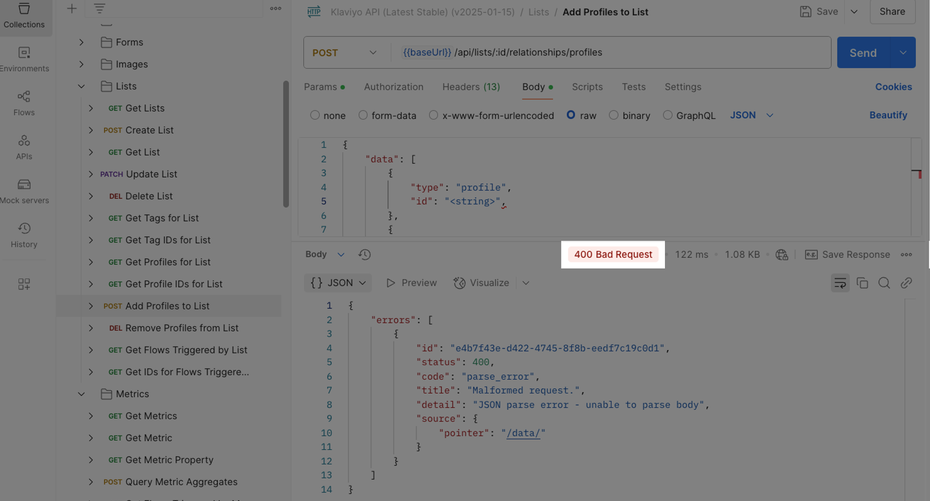
Task: Open the POST method dropdown
Action: point(345,53)
